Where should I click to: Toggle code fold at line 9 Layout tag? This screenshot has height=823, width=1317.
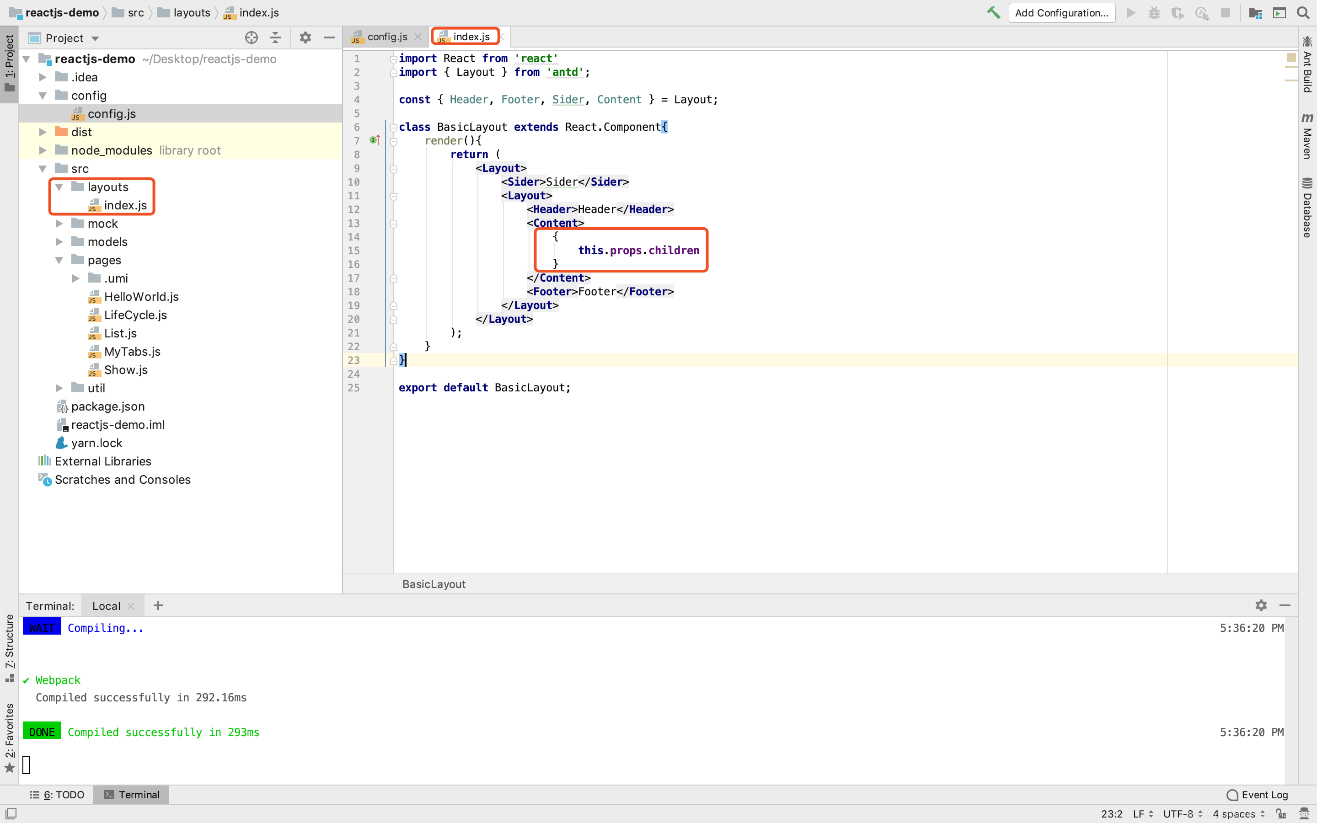(x=393, y=169)
